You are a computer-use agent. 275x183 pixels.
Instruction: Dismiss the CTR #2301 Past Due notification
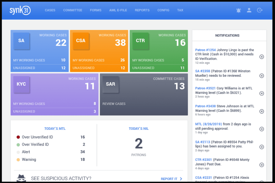click(x=262, y=165)
